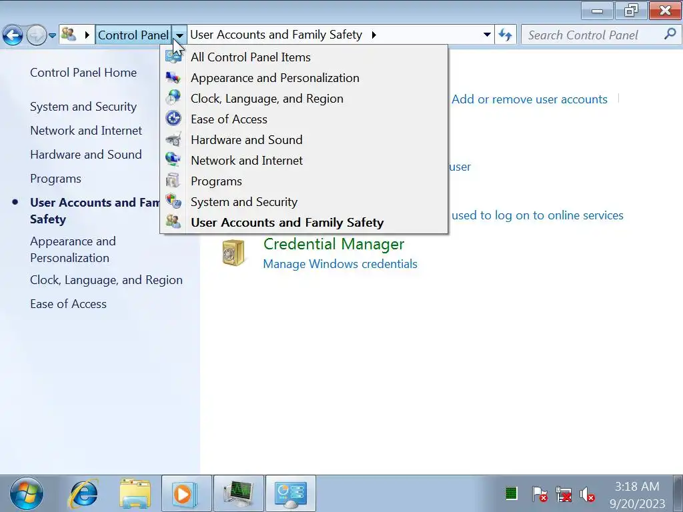This screenshot has height=512, width=683.
Task: Click the Programs icon in dropdown
Action: (173, 181)
